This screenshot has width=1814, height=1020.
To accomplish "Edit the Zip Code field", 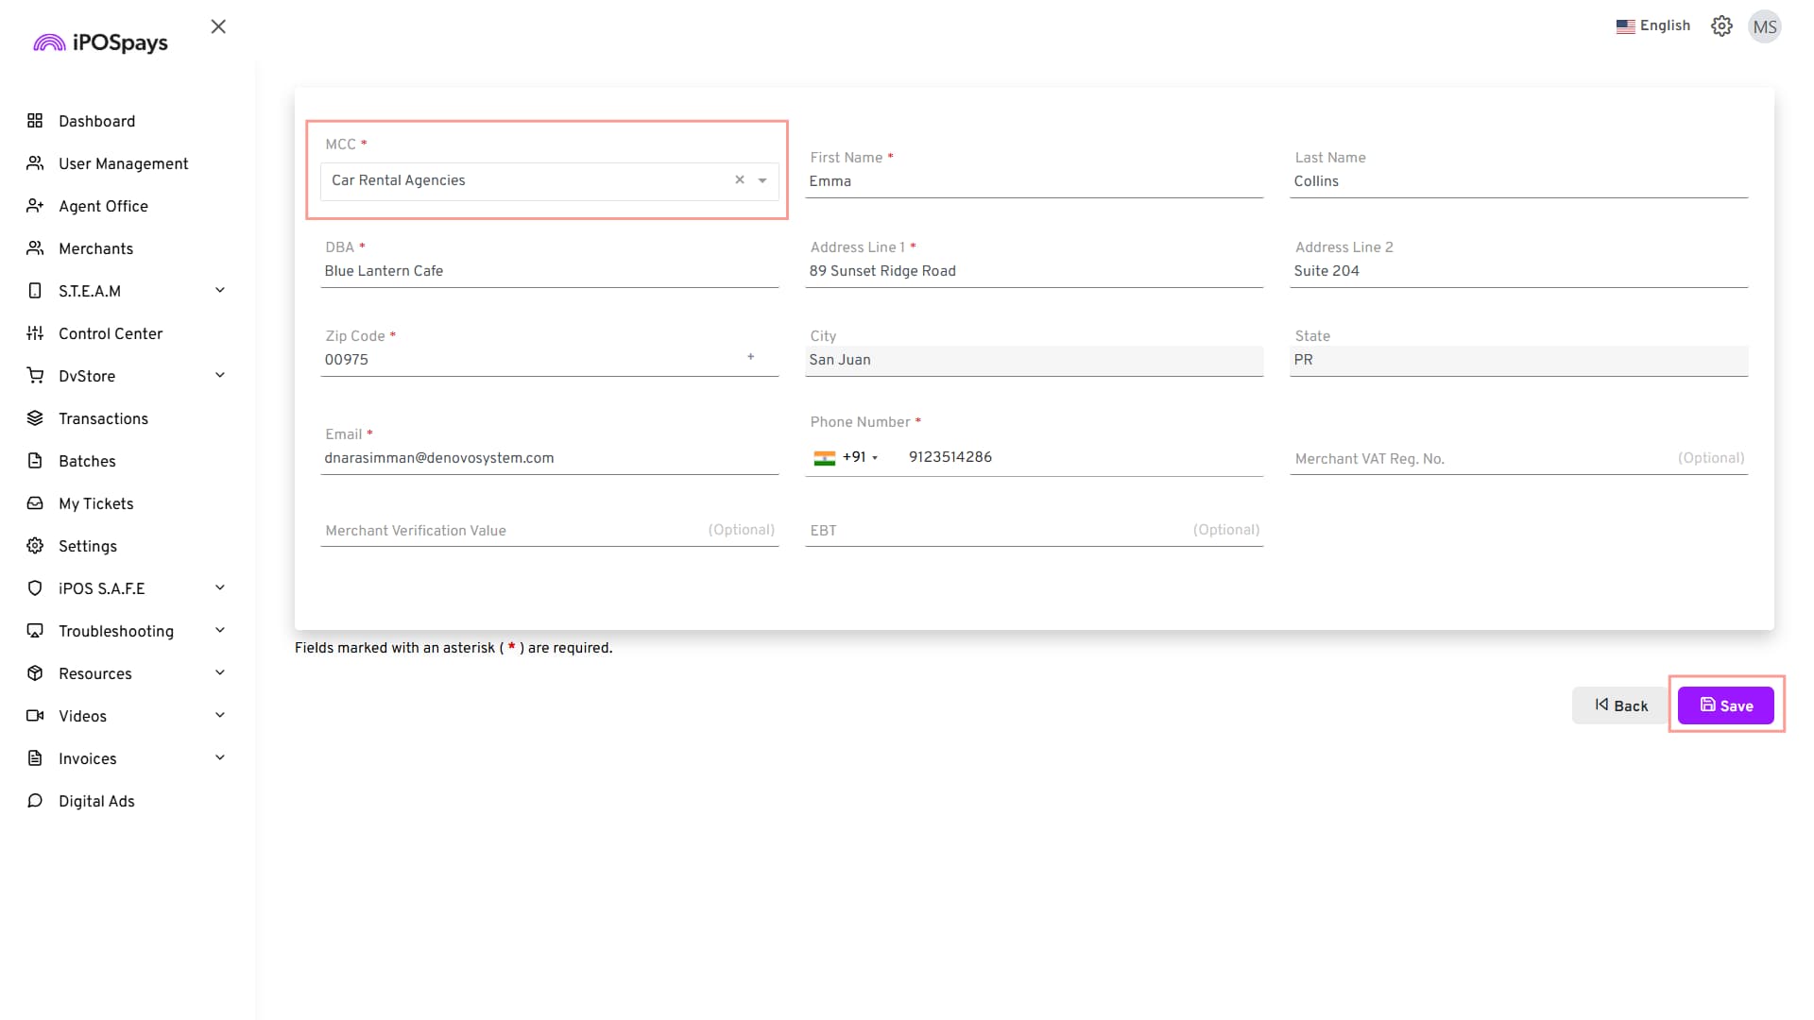I will [x=549, y=360].
